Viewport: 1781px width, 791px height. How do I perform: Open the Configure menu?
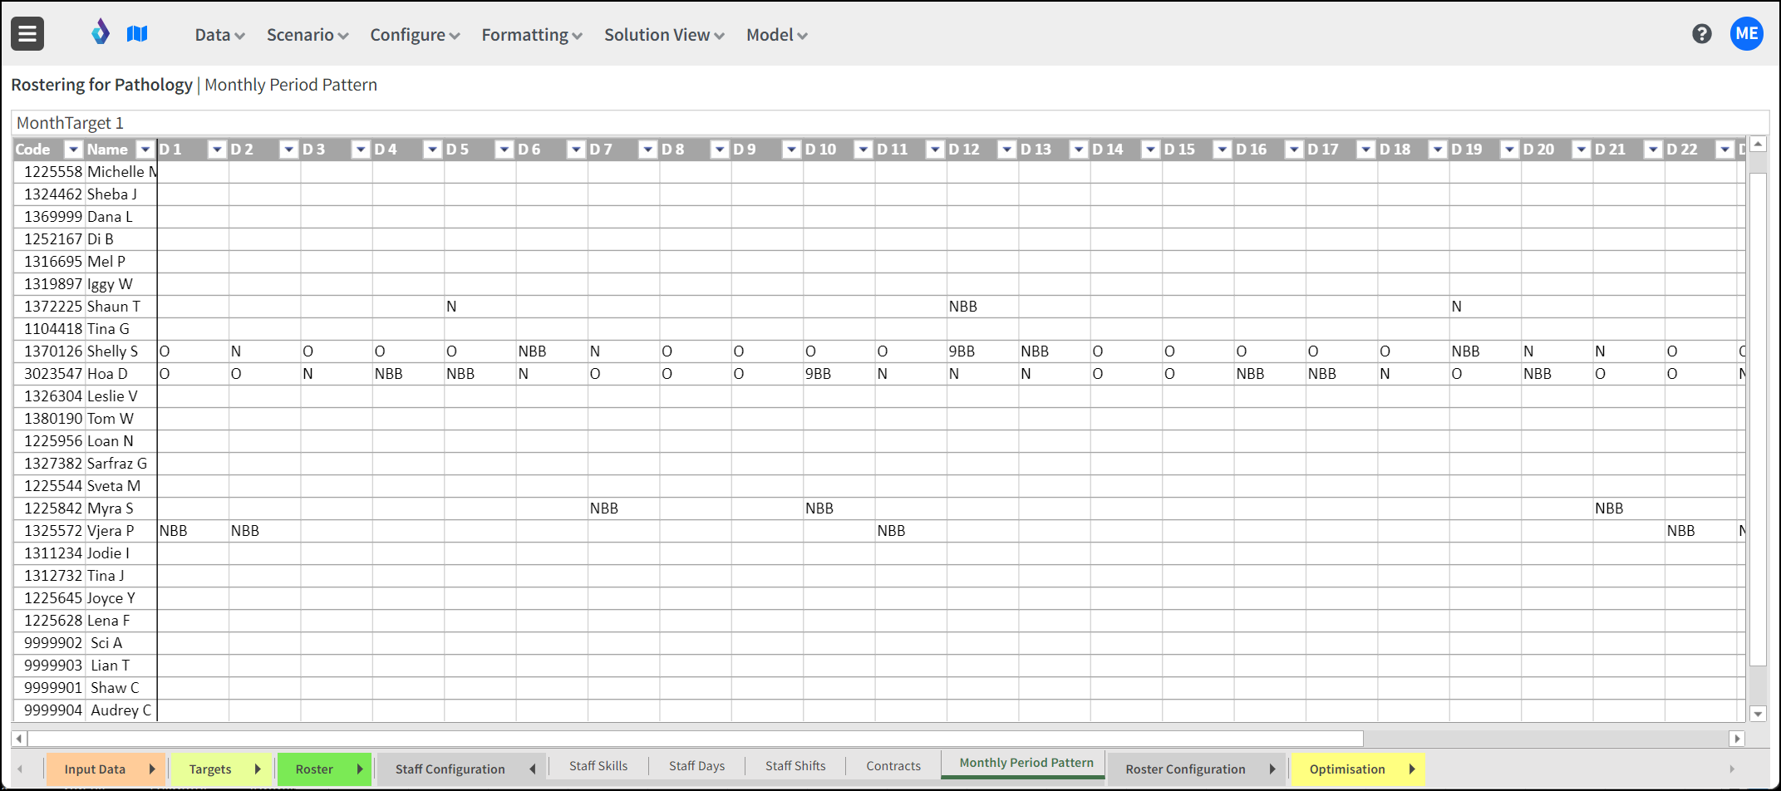tap(415, 35)
